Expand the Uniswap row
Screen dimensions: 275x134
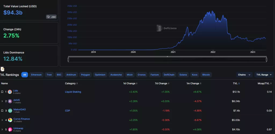[2, 129]
